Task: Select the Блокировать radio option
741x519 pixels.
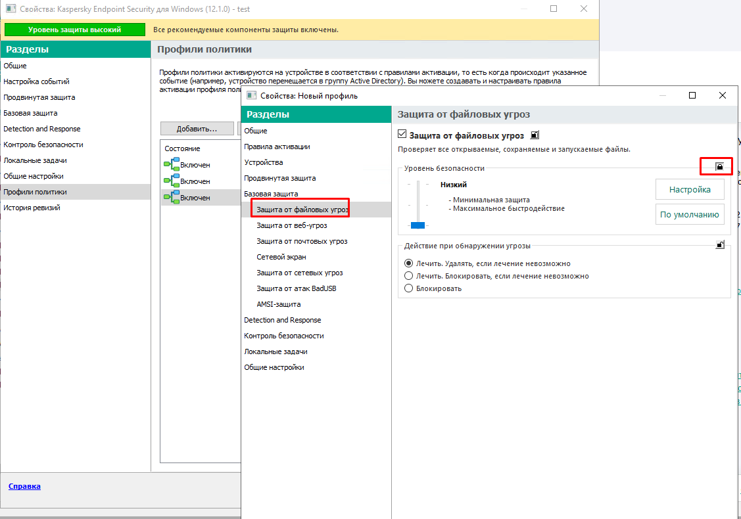Action: 409,288
